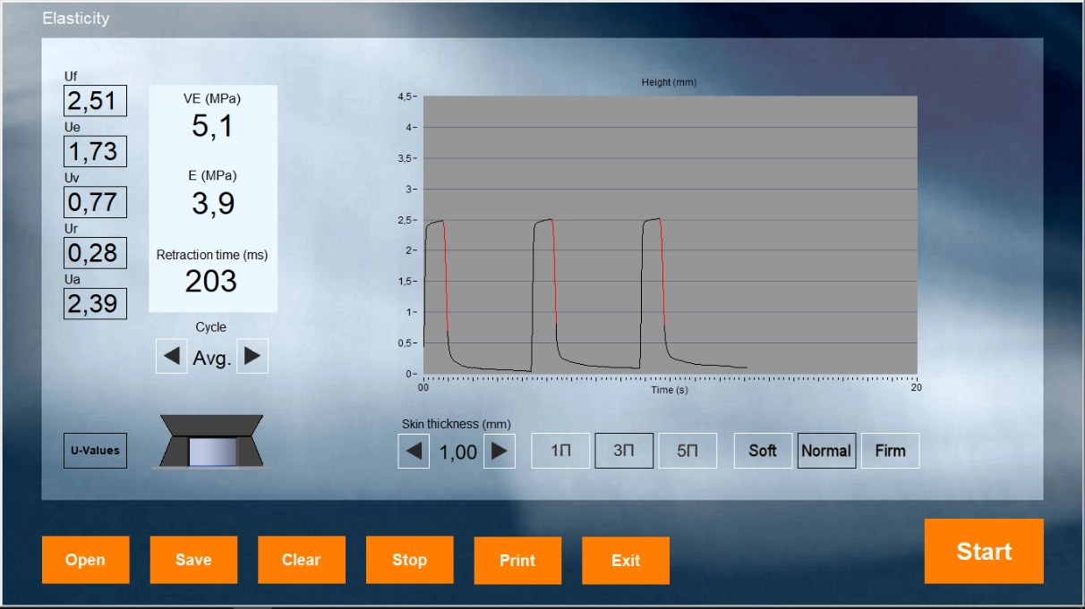Select the 5П cycle mode
The width and height of the screenshot is (1085, 609).
pyautogui.click(x=688, y=451)
